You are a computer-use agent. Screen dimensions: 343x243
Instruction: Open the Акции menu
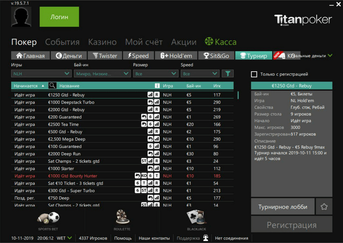pyautogui.click(x=184, y=42)
